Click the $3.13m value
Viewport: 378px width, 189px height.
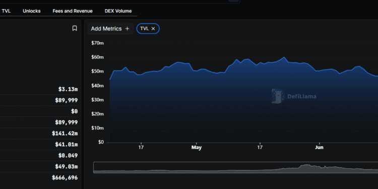[68, 89]
